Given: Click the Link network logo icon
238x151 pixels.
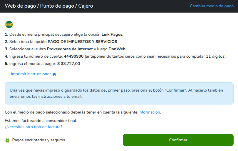Looking at the screenshot, I should tap(9, 25).
